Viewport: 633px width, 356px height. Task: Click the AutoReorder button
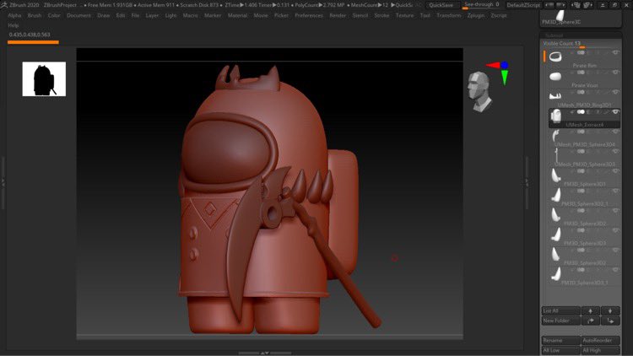point(600,340)
